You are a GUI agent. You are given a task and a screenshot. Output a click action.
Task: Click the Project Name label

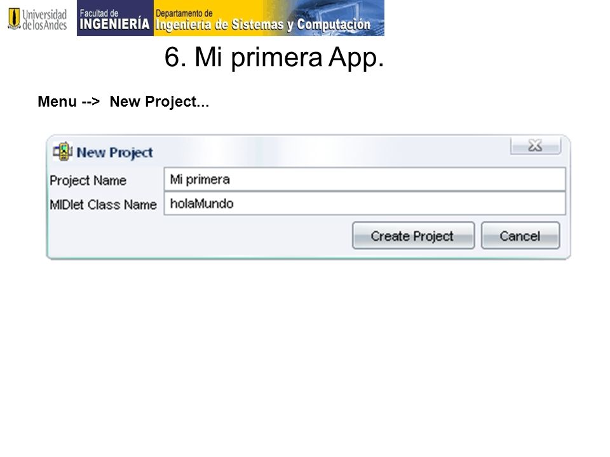tap(88, 181)
